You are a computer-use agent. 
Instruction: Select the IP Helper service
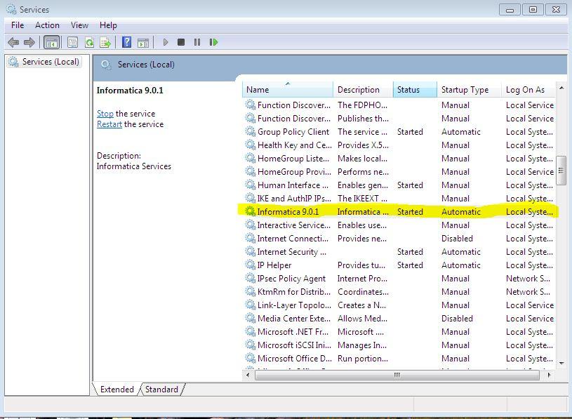274,265
